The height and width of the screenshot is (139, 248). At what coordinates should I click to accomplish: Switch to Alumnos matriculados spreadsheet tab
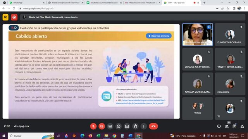(104, 3)
